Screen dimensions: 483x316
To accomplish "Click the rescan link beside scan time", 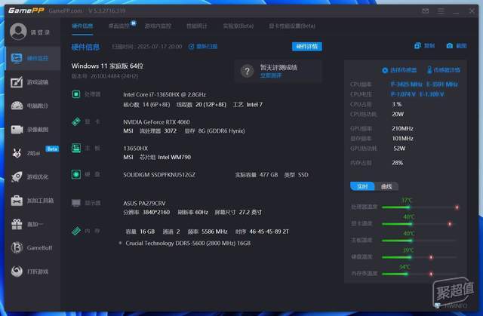I will coord(203,47).
